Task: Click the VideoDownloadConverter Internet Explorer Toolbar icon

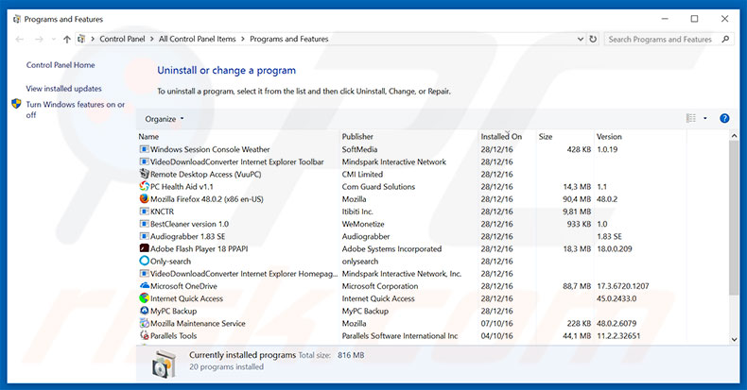Action: pyautogui.click(x=144, y=161)
